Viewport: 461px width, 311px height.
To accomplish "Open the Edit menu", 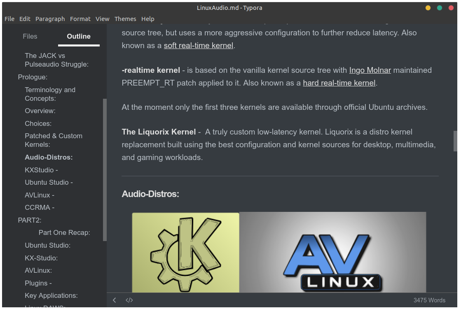I will [25, 19].
